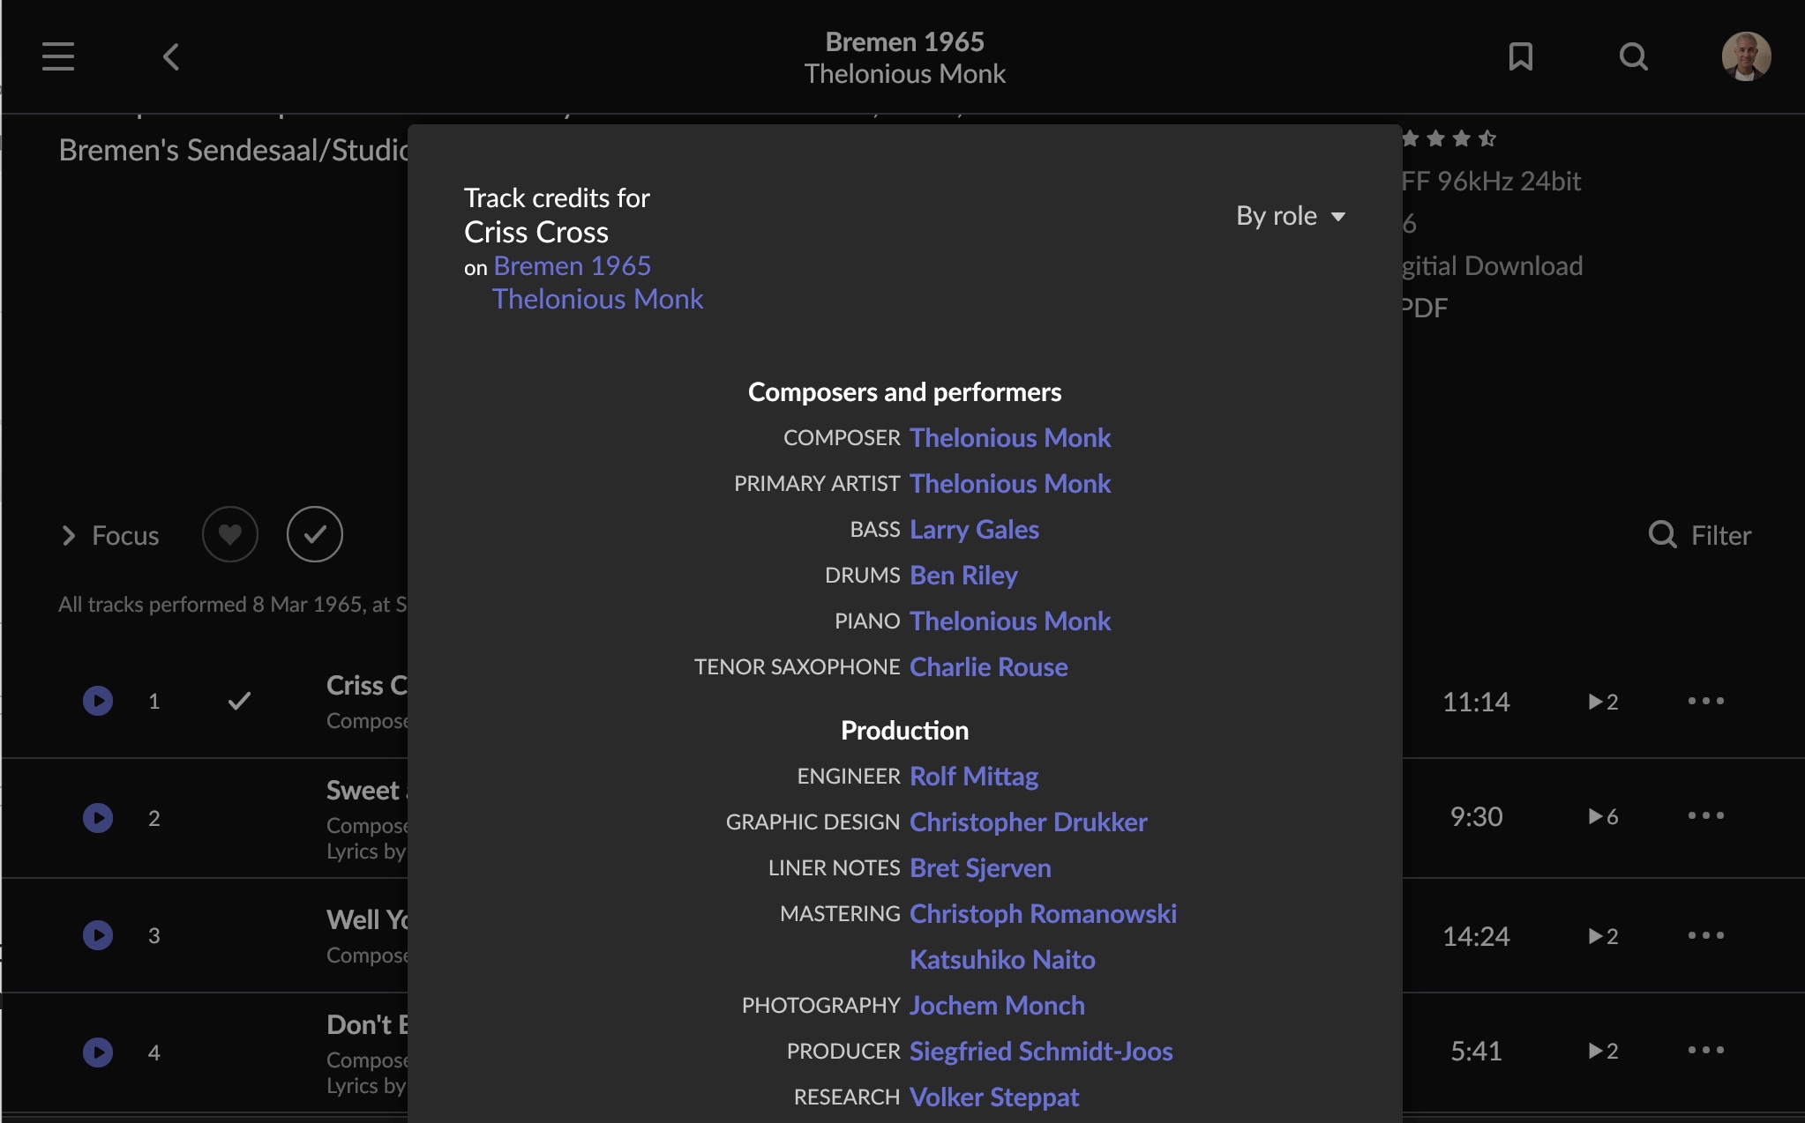The image size is (1805, 1123).
Task: Toggle the circled checkmark selection button
Action: pyautogui.click(x=314, y=534)
